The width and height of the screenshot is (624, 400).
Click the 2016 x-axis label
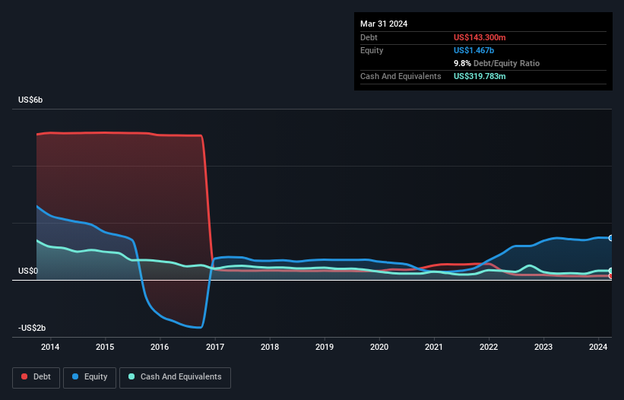(160, 347)
